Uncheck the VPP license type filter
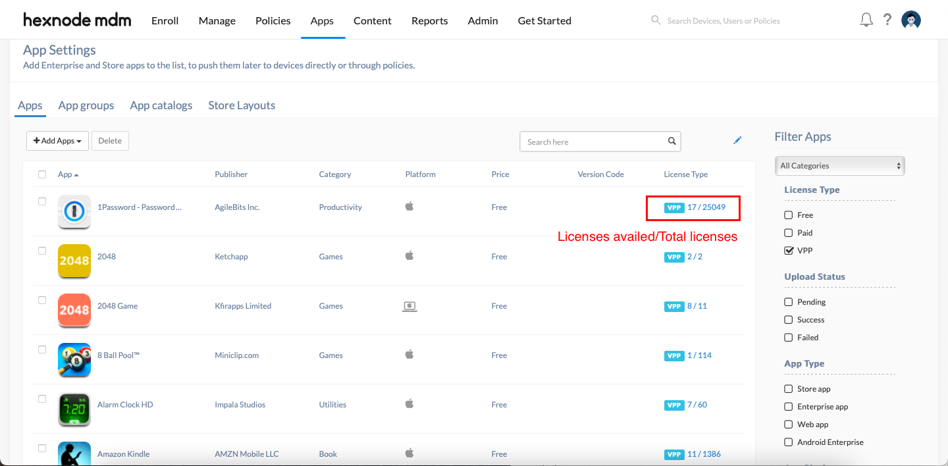This screenshot has width=948, height=466. [789, 251]
